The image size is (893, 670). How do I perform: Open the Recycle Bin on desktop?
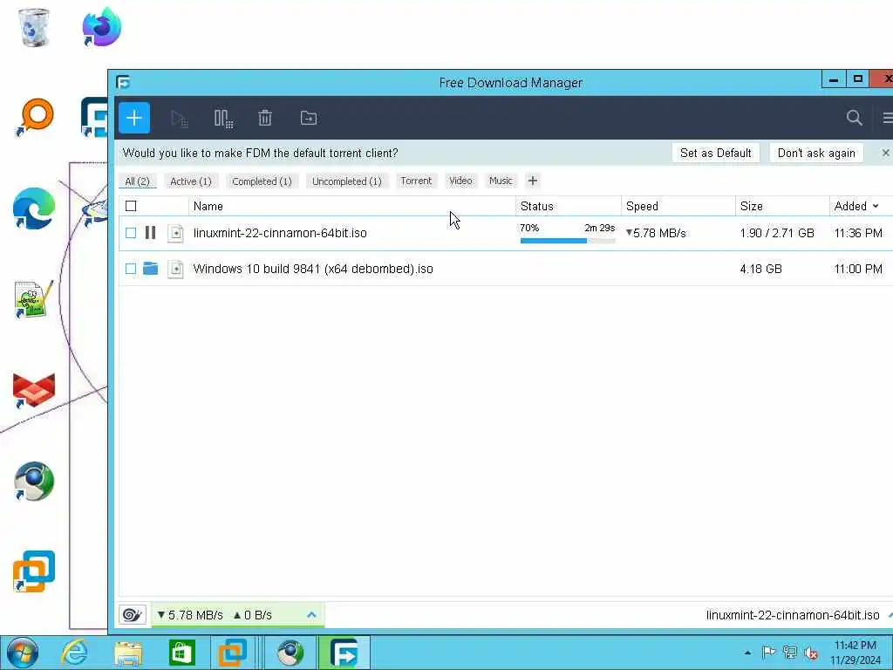click(34, 27)
